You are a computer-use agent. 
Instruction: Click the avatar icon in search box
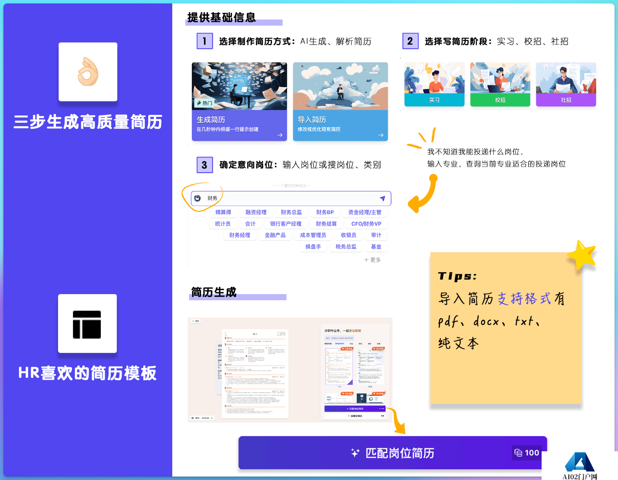click(197, 198)
